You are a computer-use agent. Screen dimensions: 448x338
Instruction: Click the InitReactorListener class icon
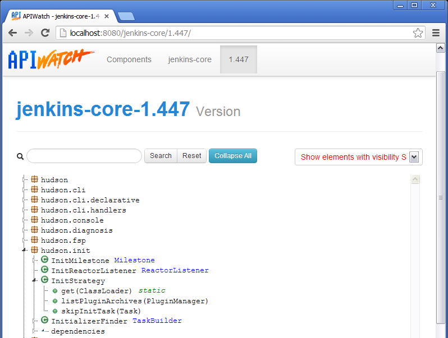[x=44, y=269]
